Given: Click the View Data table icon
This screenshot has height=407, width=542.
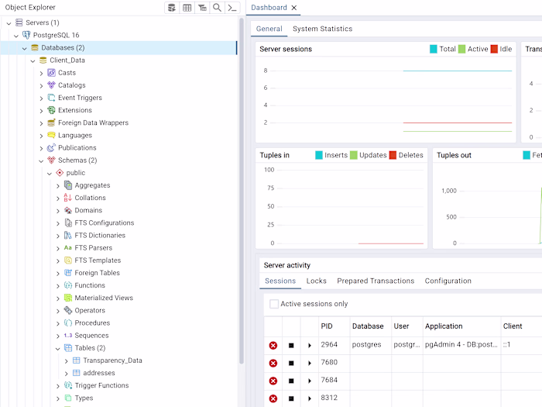Looking at the screenshot, I should [187, 8].
